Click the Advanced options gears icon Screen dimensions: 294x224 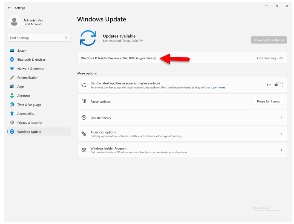click(x=84, y=134)
